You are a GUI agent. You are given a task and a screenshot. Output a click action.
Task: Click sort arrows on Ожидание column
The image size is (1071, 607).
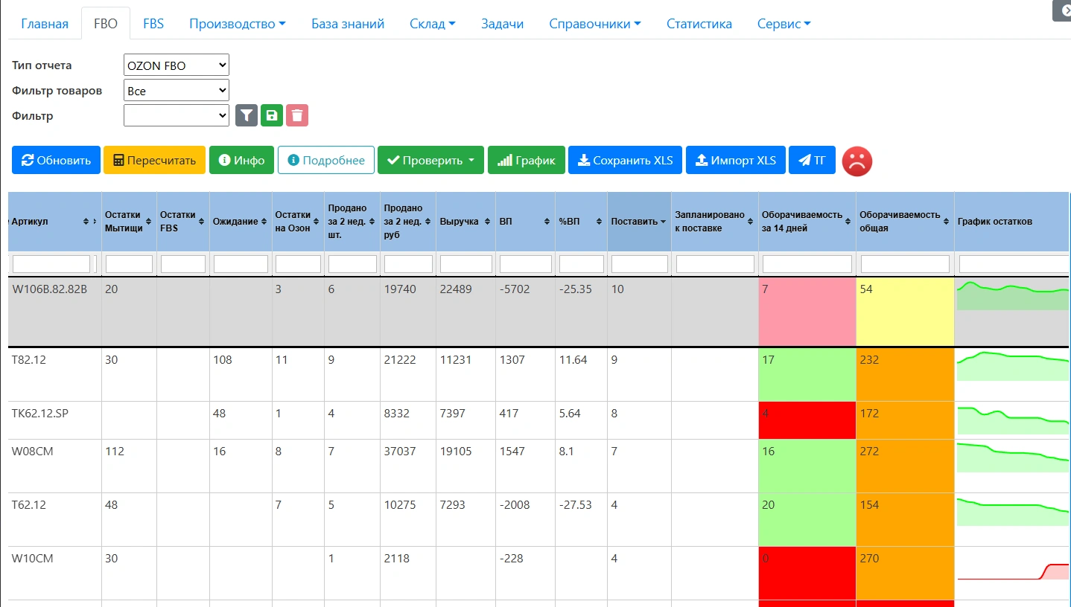tap(264, 222)
